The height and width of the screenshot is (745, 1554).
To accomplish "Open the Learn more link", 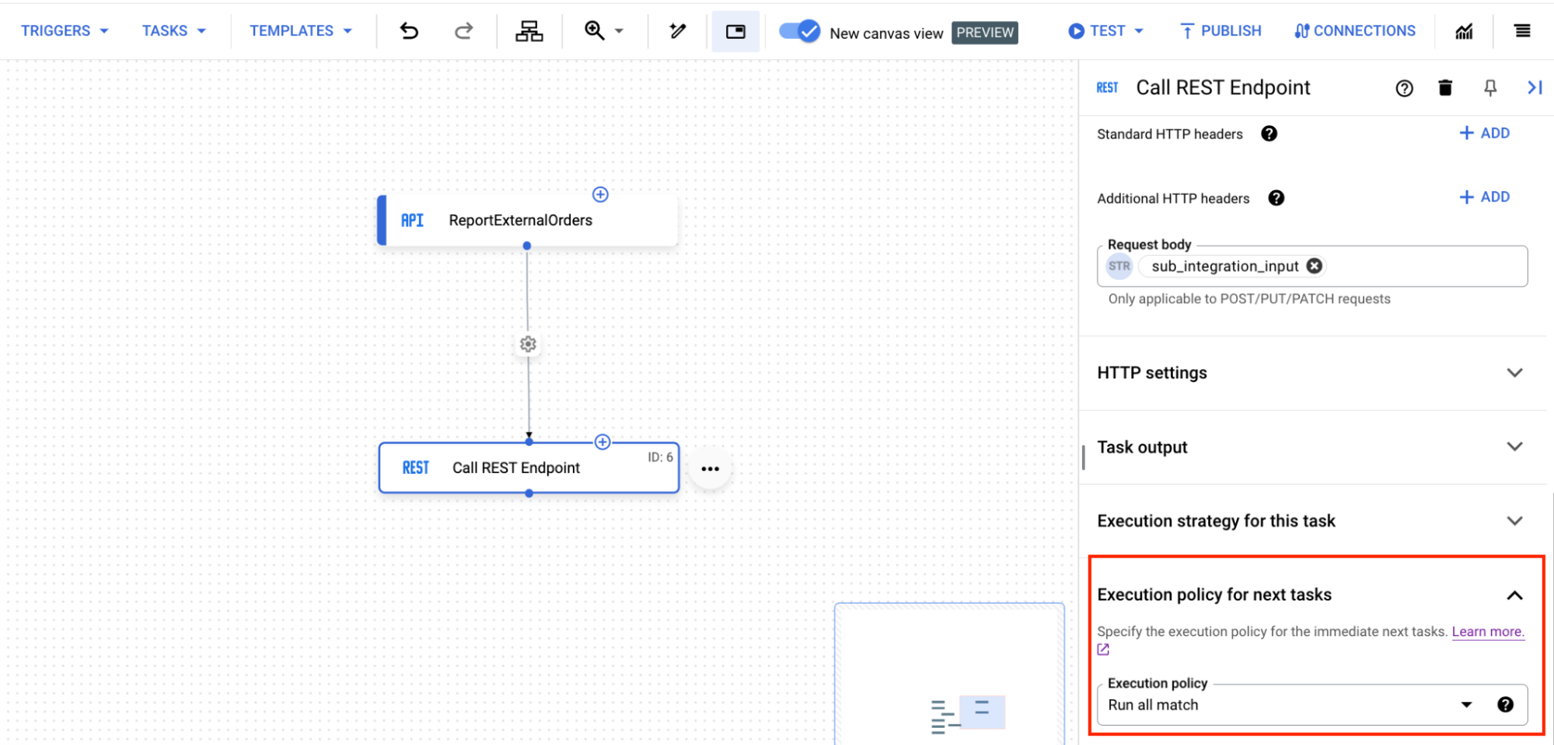I will [x=1488, y=632].
